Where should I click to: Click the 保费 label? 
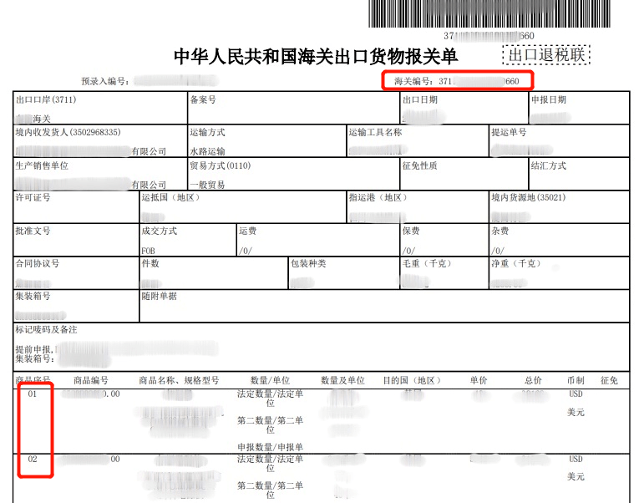tap(411, 231)
